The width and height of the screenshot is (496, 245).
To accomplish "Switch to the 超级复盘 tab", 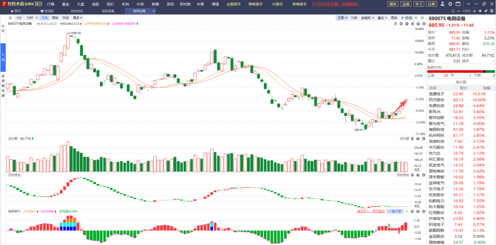I will (x=108, y=11).
